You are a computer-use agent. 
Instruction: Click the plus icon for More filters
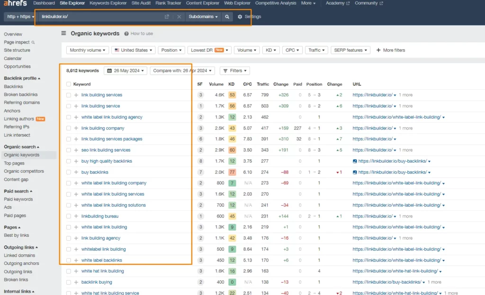pos(378,50)
